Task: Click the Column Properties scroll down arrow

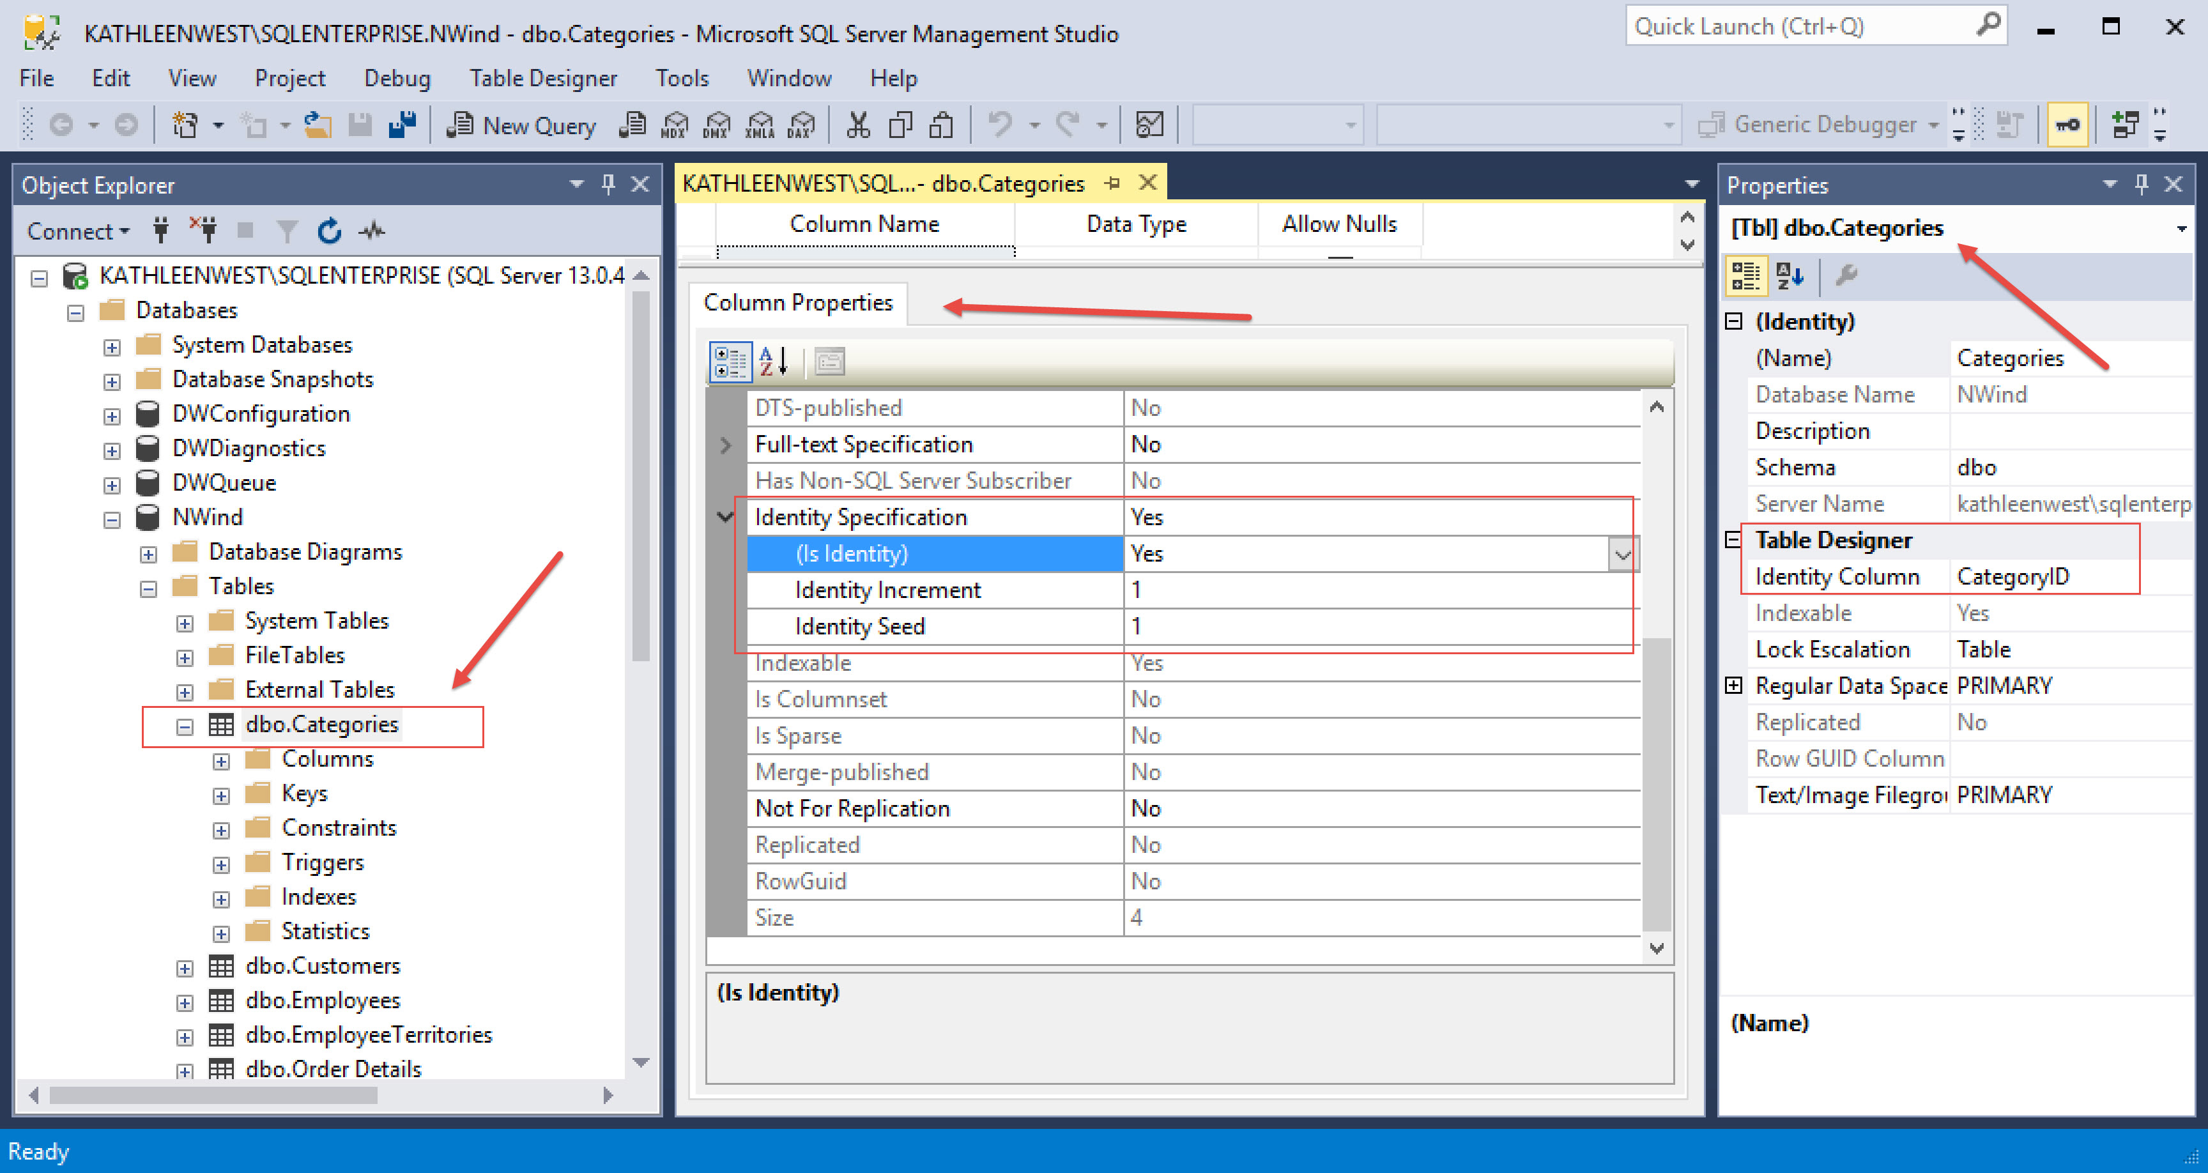Action: [1656, 948]
